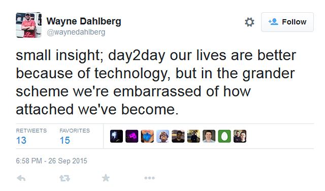Image resolution: width=325 pixels, height=191 pixels.
Task: Retweet this tweet via retweet icon
Action: [x=64, y=178]
